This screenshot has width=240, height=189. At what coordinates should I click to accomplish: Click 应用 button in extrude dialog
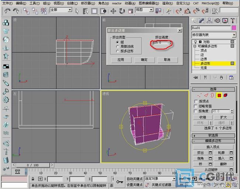point(121,60)
